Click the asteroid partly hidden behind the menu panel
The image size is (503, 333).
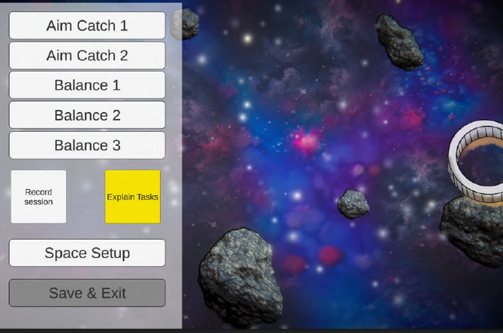(189, 24)
